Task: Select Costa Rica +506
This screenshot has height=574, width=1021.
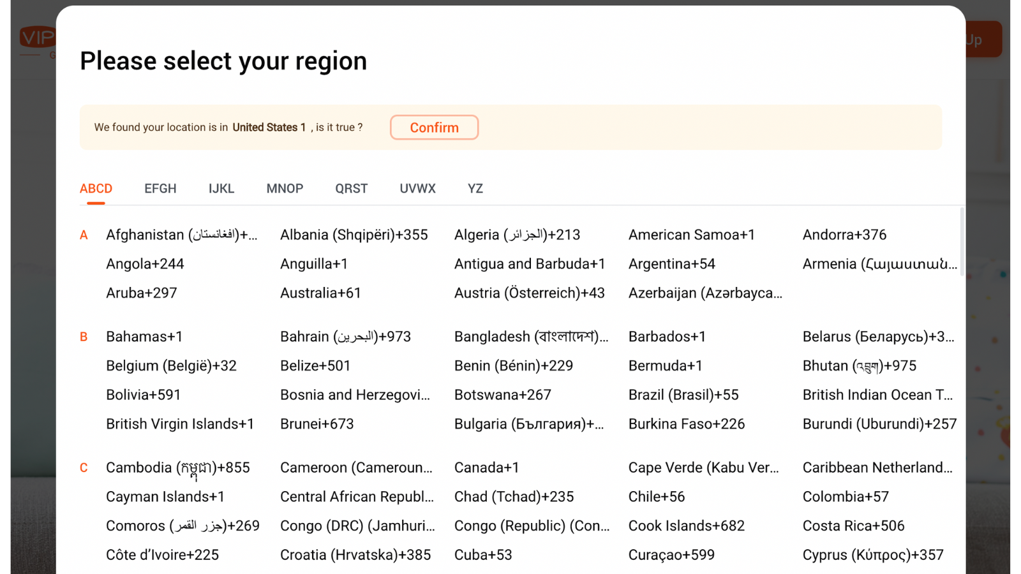Action: pos(854,527)
